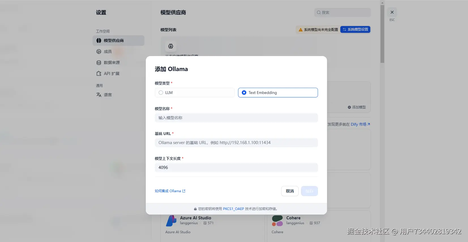Open 系统模型设置 button
This screenshot has width=468, height=242.
pyautogui.click(x=355, y=29)
